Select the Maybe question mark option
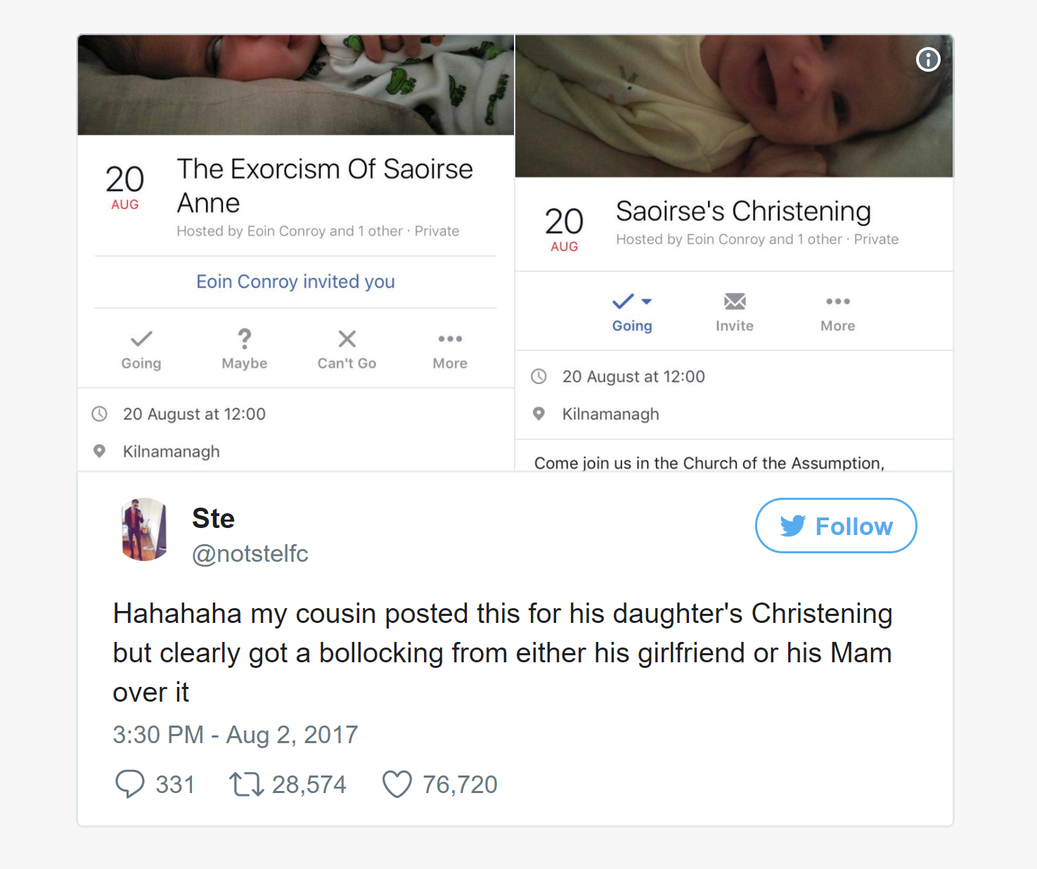 (245, 339)
